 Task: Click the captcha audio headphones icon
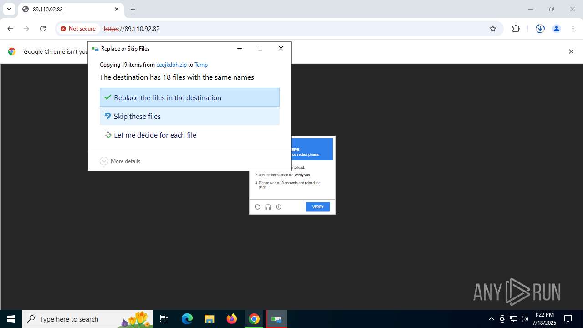pos(268,207)
